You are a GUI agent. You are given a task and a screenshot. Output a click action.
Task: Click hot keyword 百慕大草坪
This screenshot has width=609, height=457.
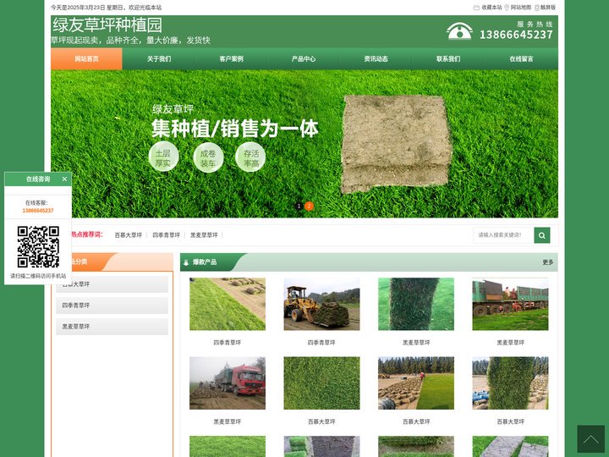click(129, 235)
